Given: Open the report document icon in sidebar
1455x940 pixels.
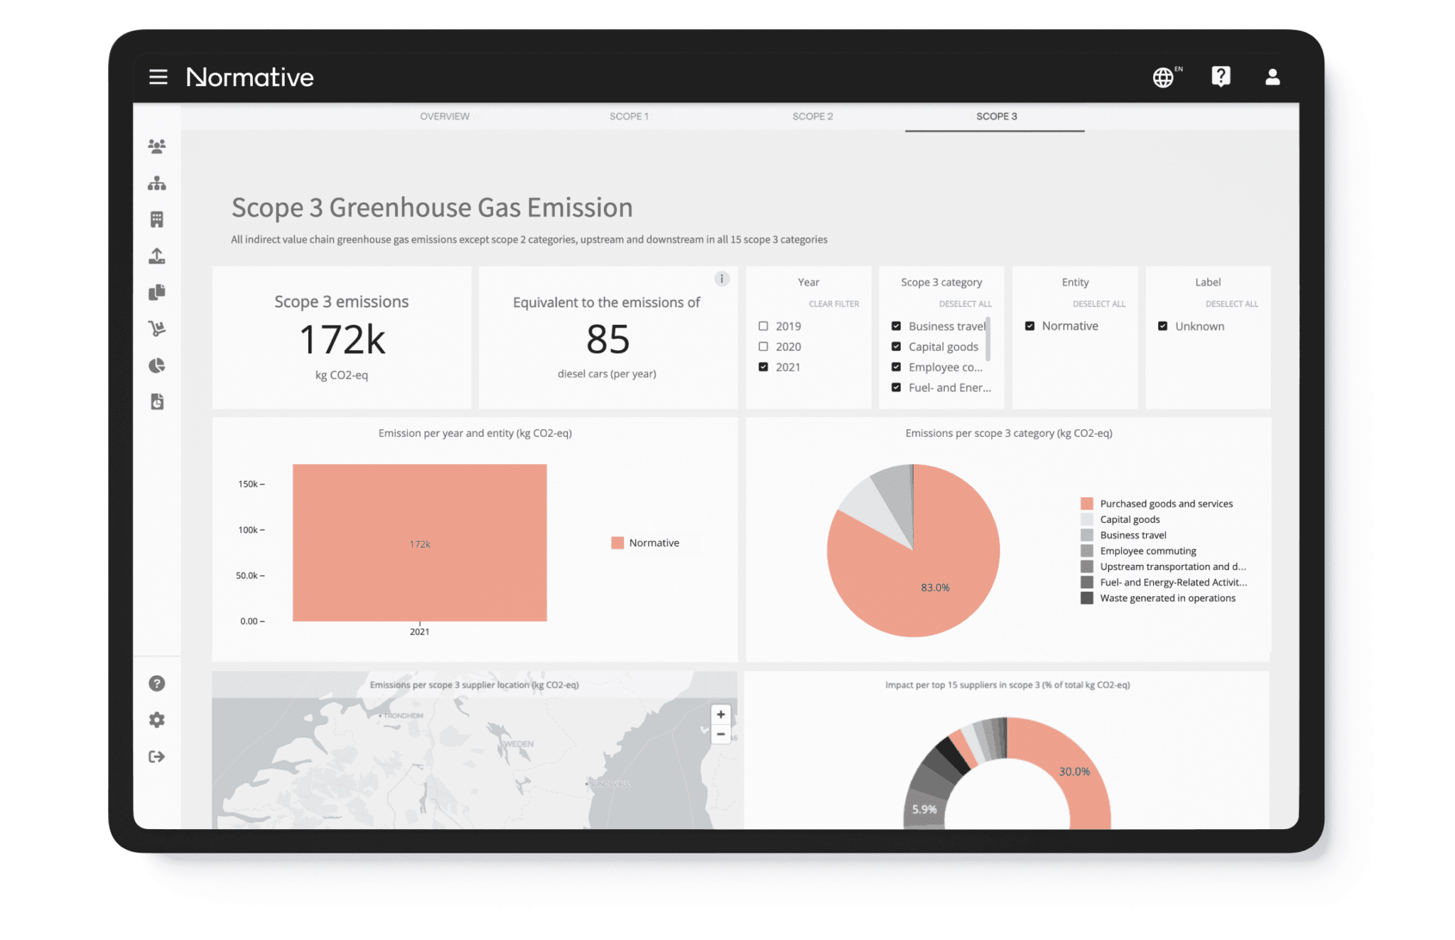Looking at the screenshot, I should click(x=156, y=401).
